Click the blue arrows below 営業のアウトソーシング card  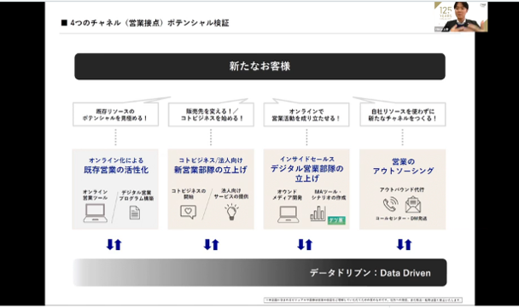404,245
